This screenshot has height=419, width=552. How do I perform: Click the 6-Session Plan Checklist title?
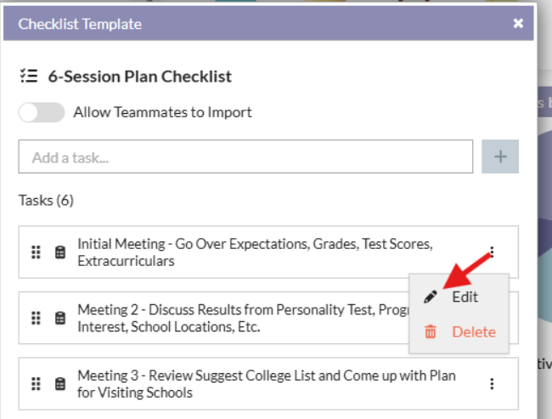tap(139, 76)
